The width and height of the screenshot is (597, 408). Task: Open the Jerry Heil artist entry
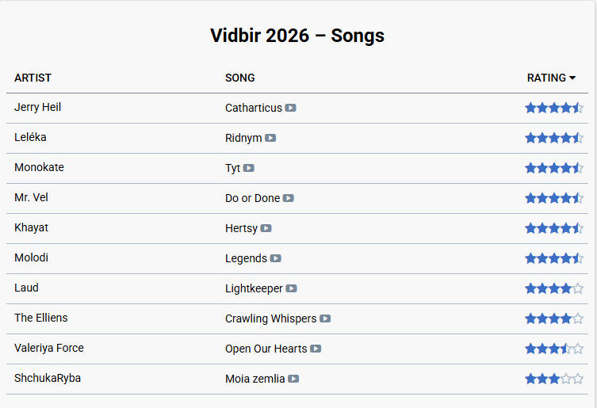[x=37, y=107]
